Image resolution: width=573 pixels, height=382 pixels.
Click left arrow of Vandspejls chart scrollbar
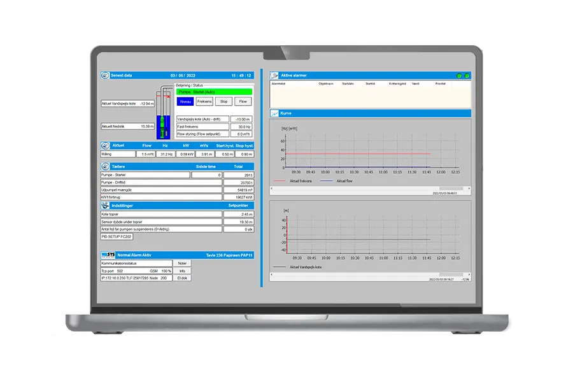coord(271,274)
